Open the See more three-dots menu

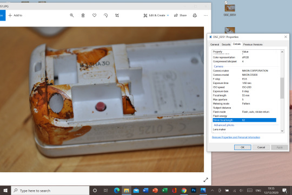click(x=206, y=15)
